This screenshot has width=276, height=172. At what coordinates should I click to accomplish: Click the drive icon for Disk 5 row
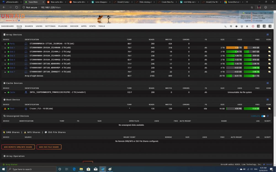[26, 64]
